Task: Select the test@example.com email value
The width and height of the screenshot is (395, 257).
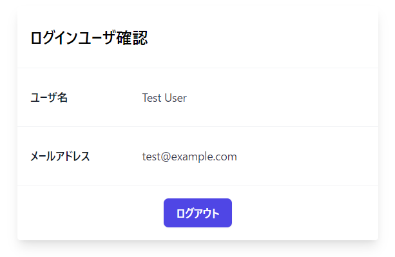Action: tap(189, 157)
